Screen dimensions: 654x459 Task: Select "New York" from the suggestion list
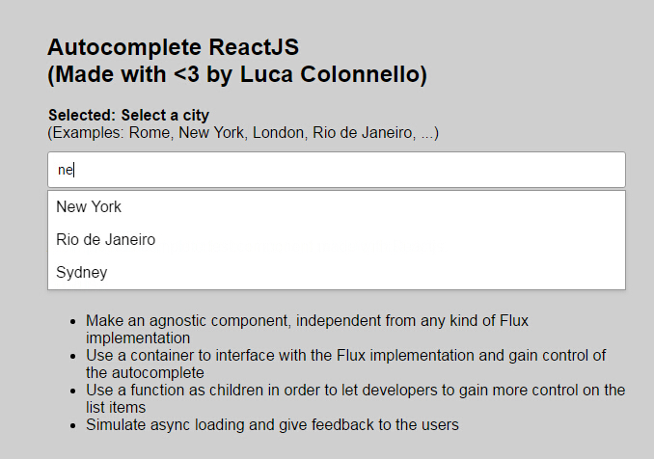click(89, 206)
